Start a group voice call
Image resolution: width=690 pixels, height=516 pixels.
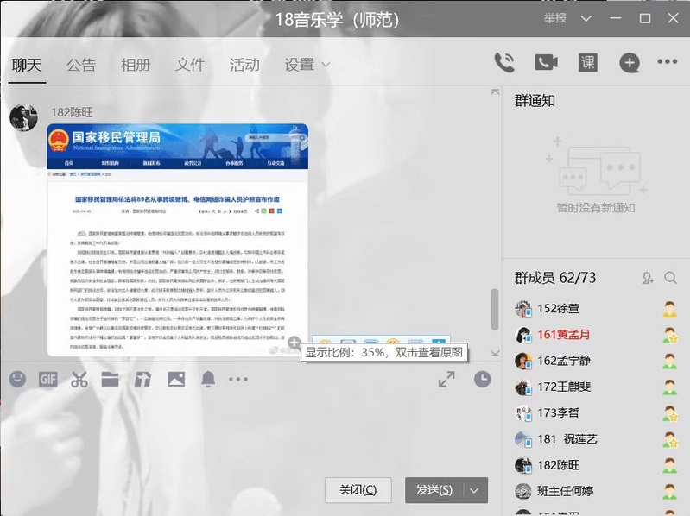tap(503, 62)
